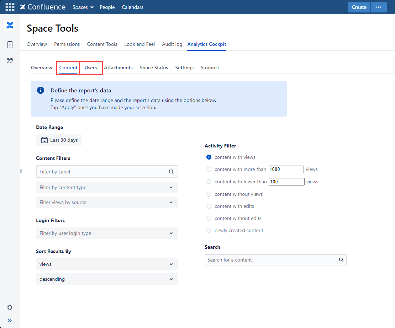Screen dimensions: 395x328
Task: Open 'Filter by user login type' dropdown
Action: coord(107,233)
